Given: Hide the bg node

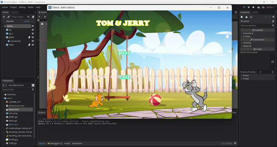Looking at the screenshot, I should point(33,30).
